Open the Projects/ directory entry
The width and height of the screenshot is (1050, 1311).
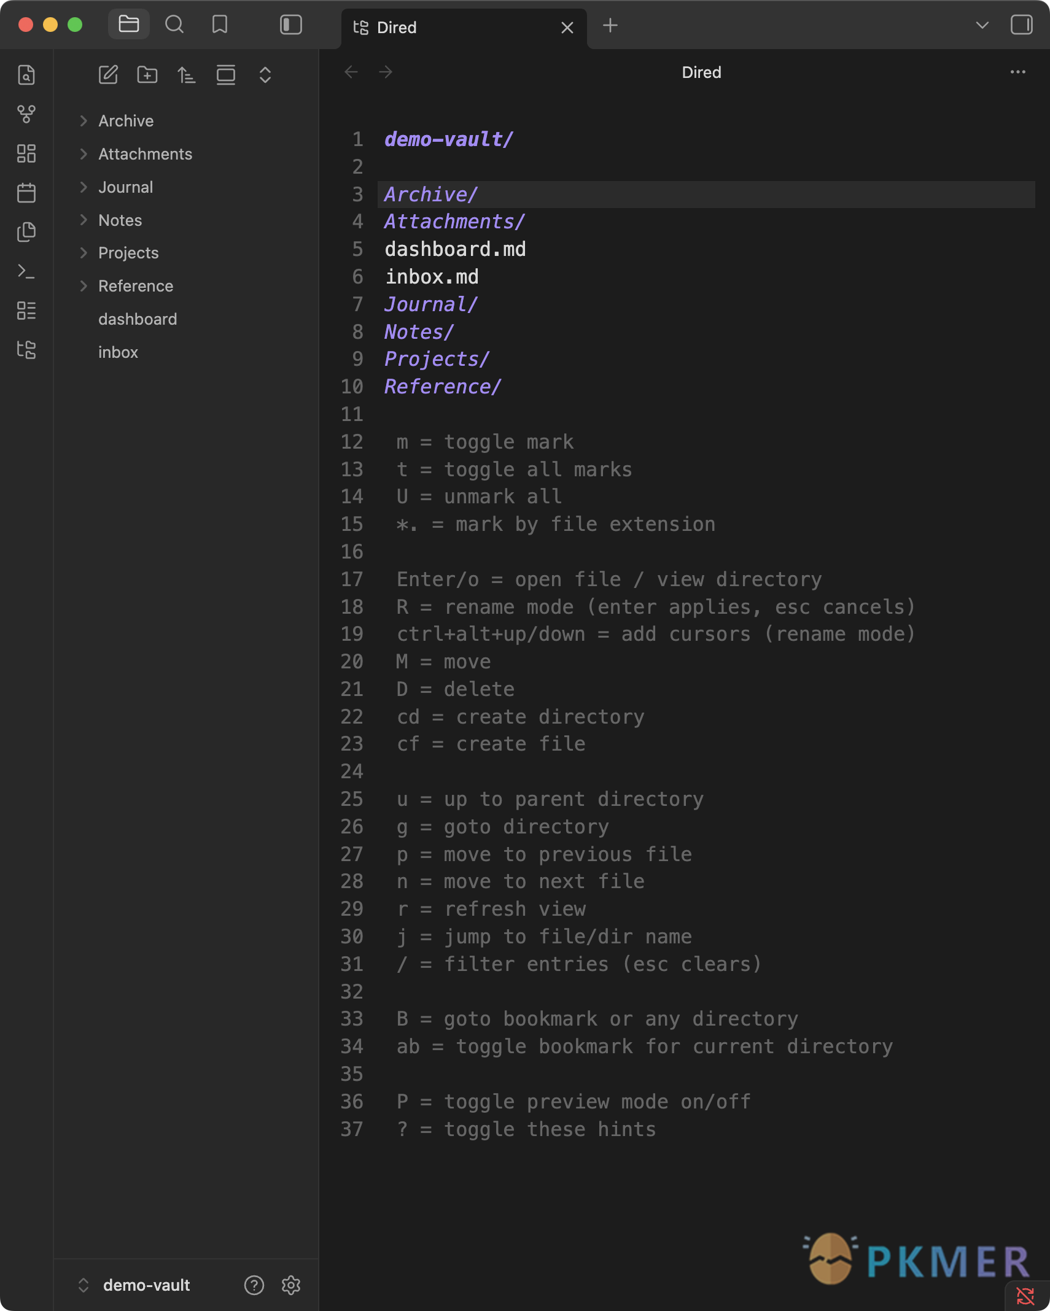437,359
